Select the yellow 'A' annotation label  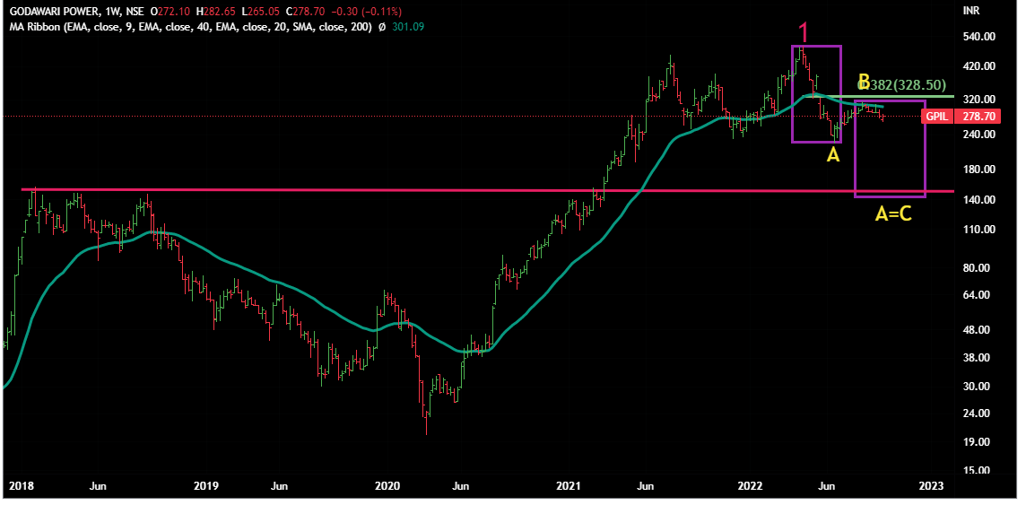coord(832,156)
